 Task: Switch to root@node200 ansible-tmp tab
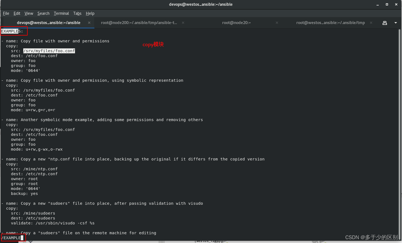click(139, 23)
